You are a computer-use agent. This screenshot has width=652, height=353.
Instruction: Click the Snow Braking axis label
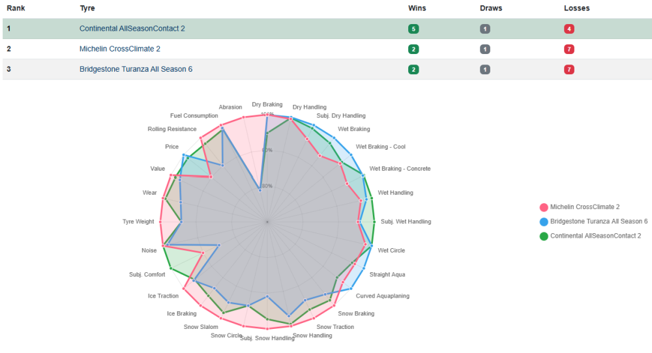tap(356, 313)
